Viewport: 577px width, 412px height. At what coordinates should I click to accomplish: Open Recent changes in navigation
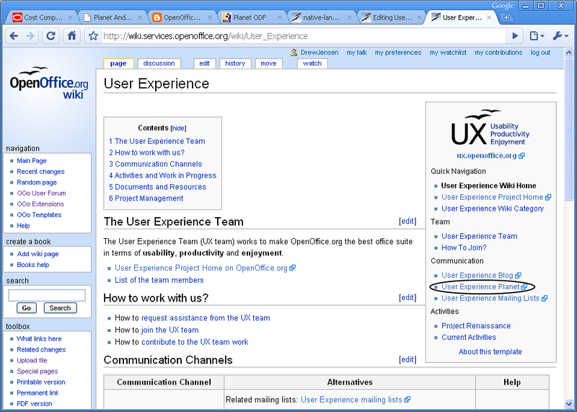(x=40, y=172)
